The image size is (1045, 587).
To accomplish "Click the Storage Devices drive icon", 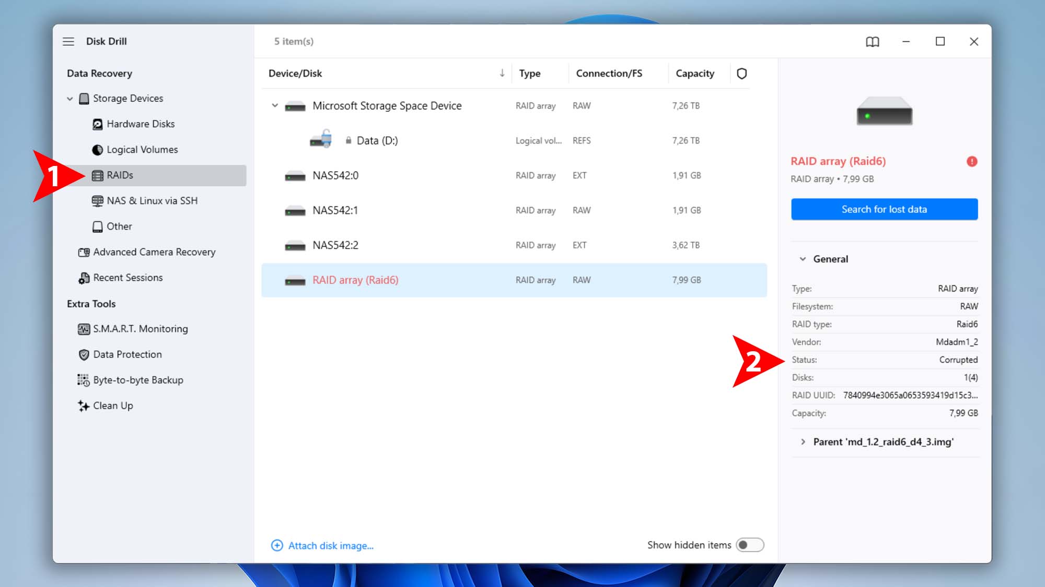I will pos(84,99).
